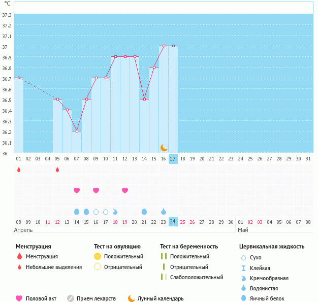Image resolution: width=318 pixels, height=302 pixels.
Task: Click the gray medication intake legend icon
Action: click(x=71, y=298)
